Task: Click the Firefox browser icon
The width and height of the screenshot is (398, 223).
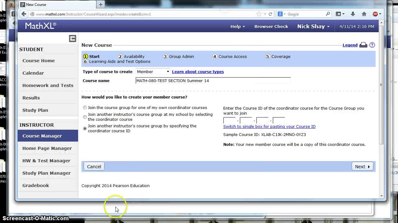Action: 11,4
